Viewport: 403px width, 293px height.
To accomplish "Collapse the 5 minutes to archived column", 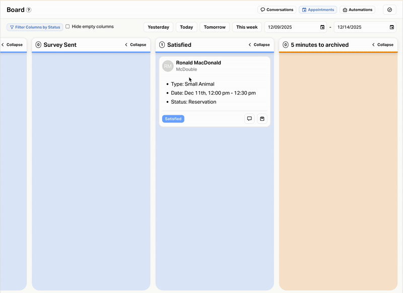I will click(383, 45).
